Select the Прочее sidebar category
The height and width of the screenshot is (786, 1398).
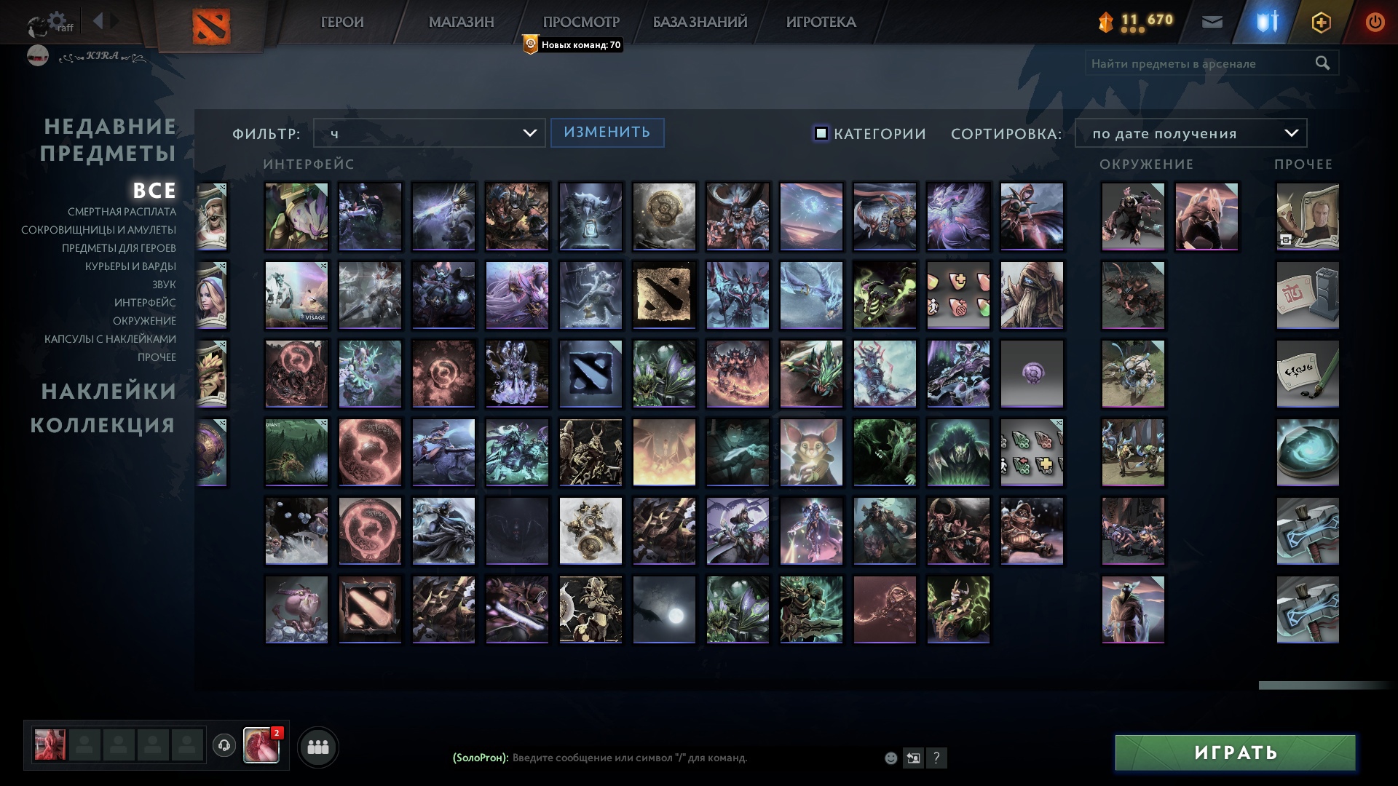(157, 357)
